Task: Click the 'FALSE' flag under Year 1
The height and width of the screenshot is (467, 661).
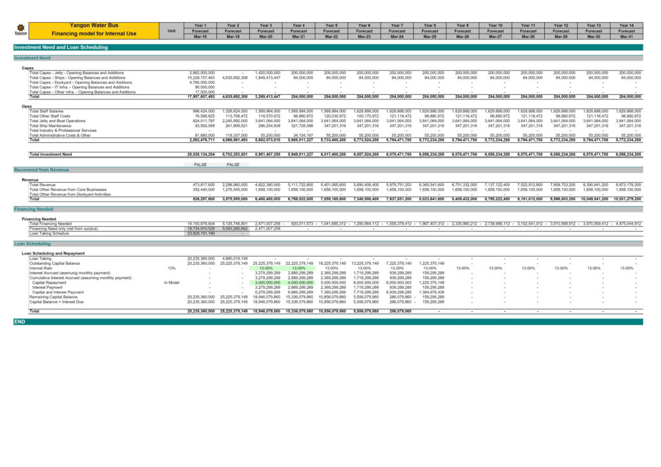Action: point(200,165)
